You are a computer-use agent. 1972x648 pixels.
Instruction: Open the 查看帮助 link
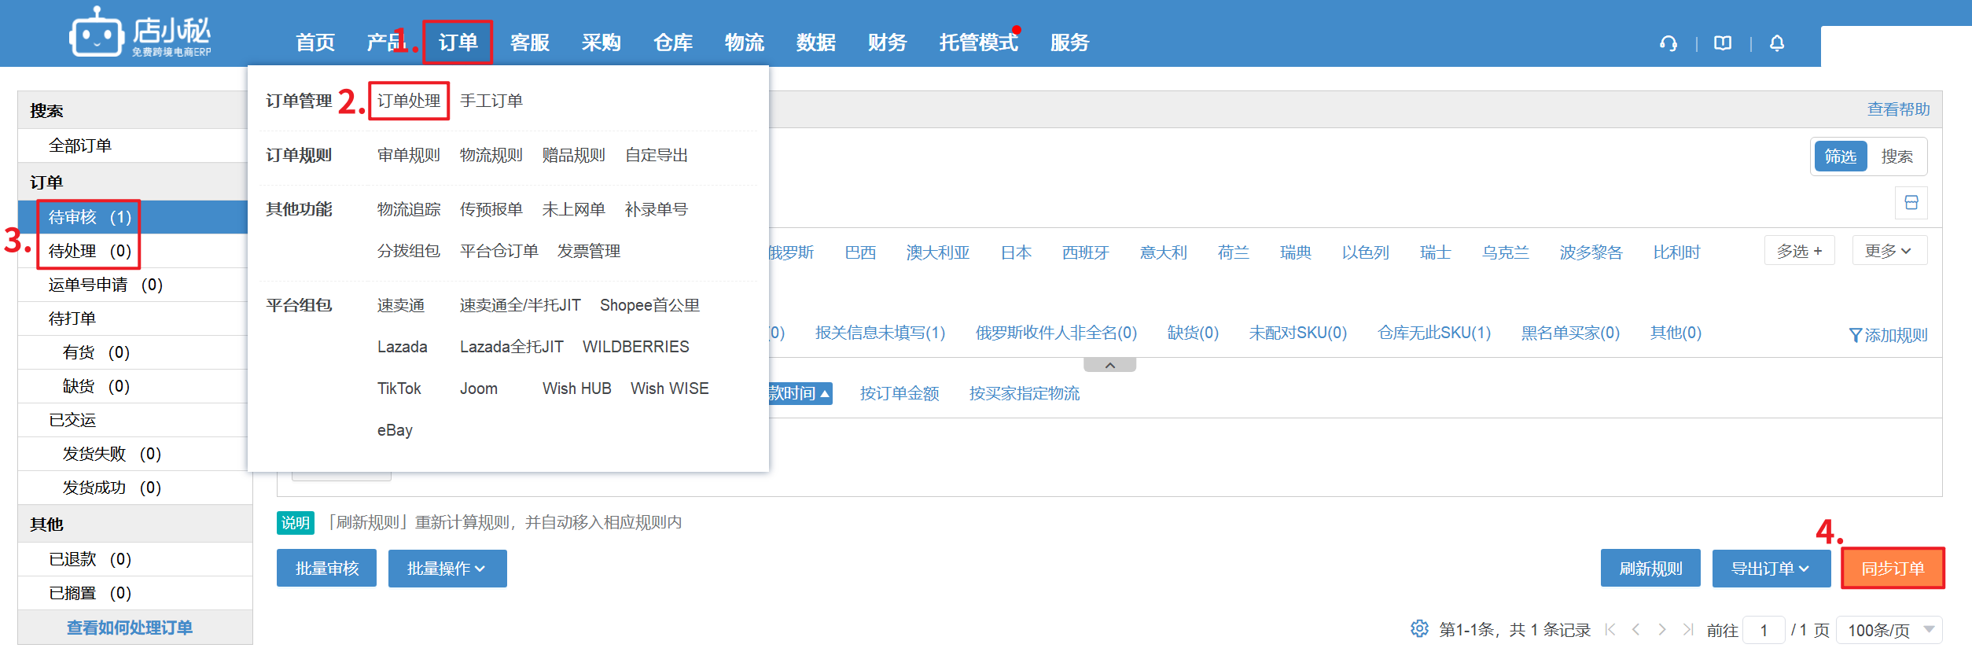pyautogui.click(x=1898, y=109)
